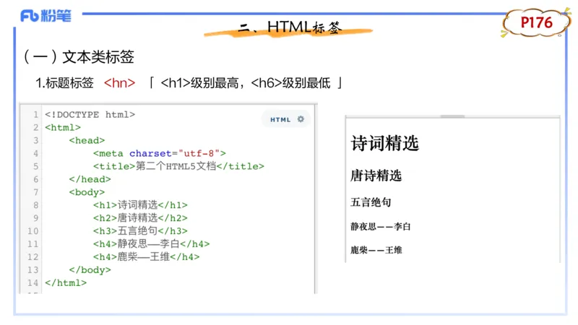578x325 pixels.
Task: Click the P176 page badge
Action: (x=536, y=23)
